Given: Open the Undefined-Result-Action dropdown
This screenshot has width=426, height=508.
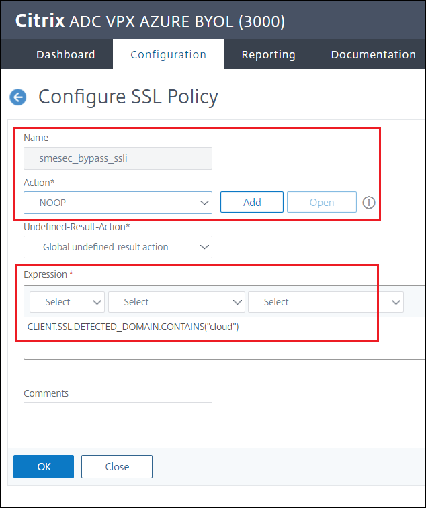Looking at the screenshot, I should coord(118,247).
